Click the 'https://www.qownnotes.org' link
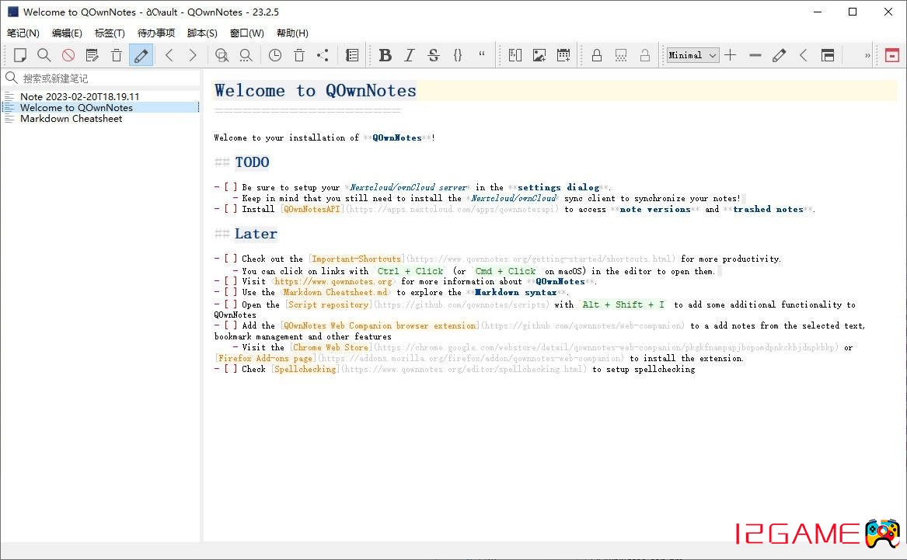Viewport: 907px width, 560px height. click(333, 281)
